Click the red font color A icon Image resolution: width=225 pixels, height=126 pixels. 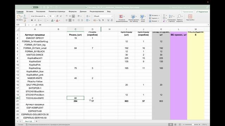[57, 20]
